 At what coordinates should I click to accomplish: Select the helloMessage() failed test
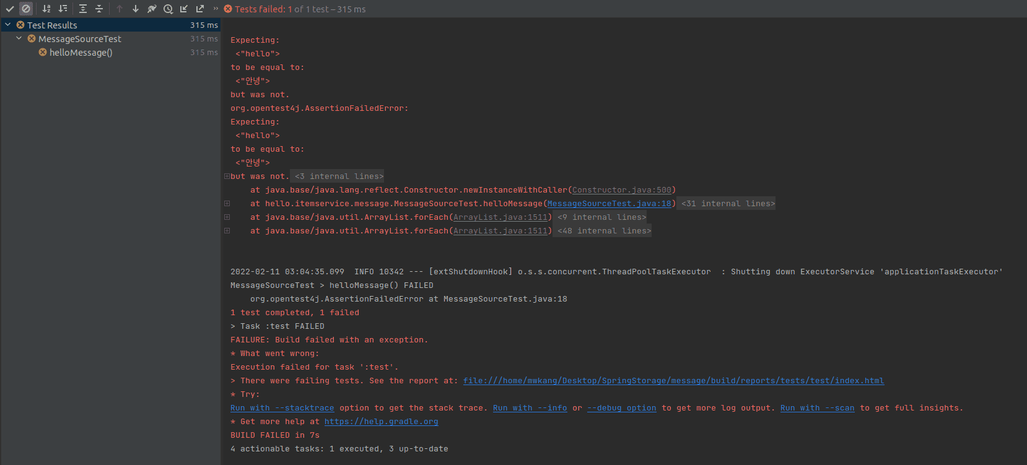click(81, 53)
